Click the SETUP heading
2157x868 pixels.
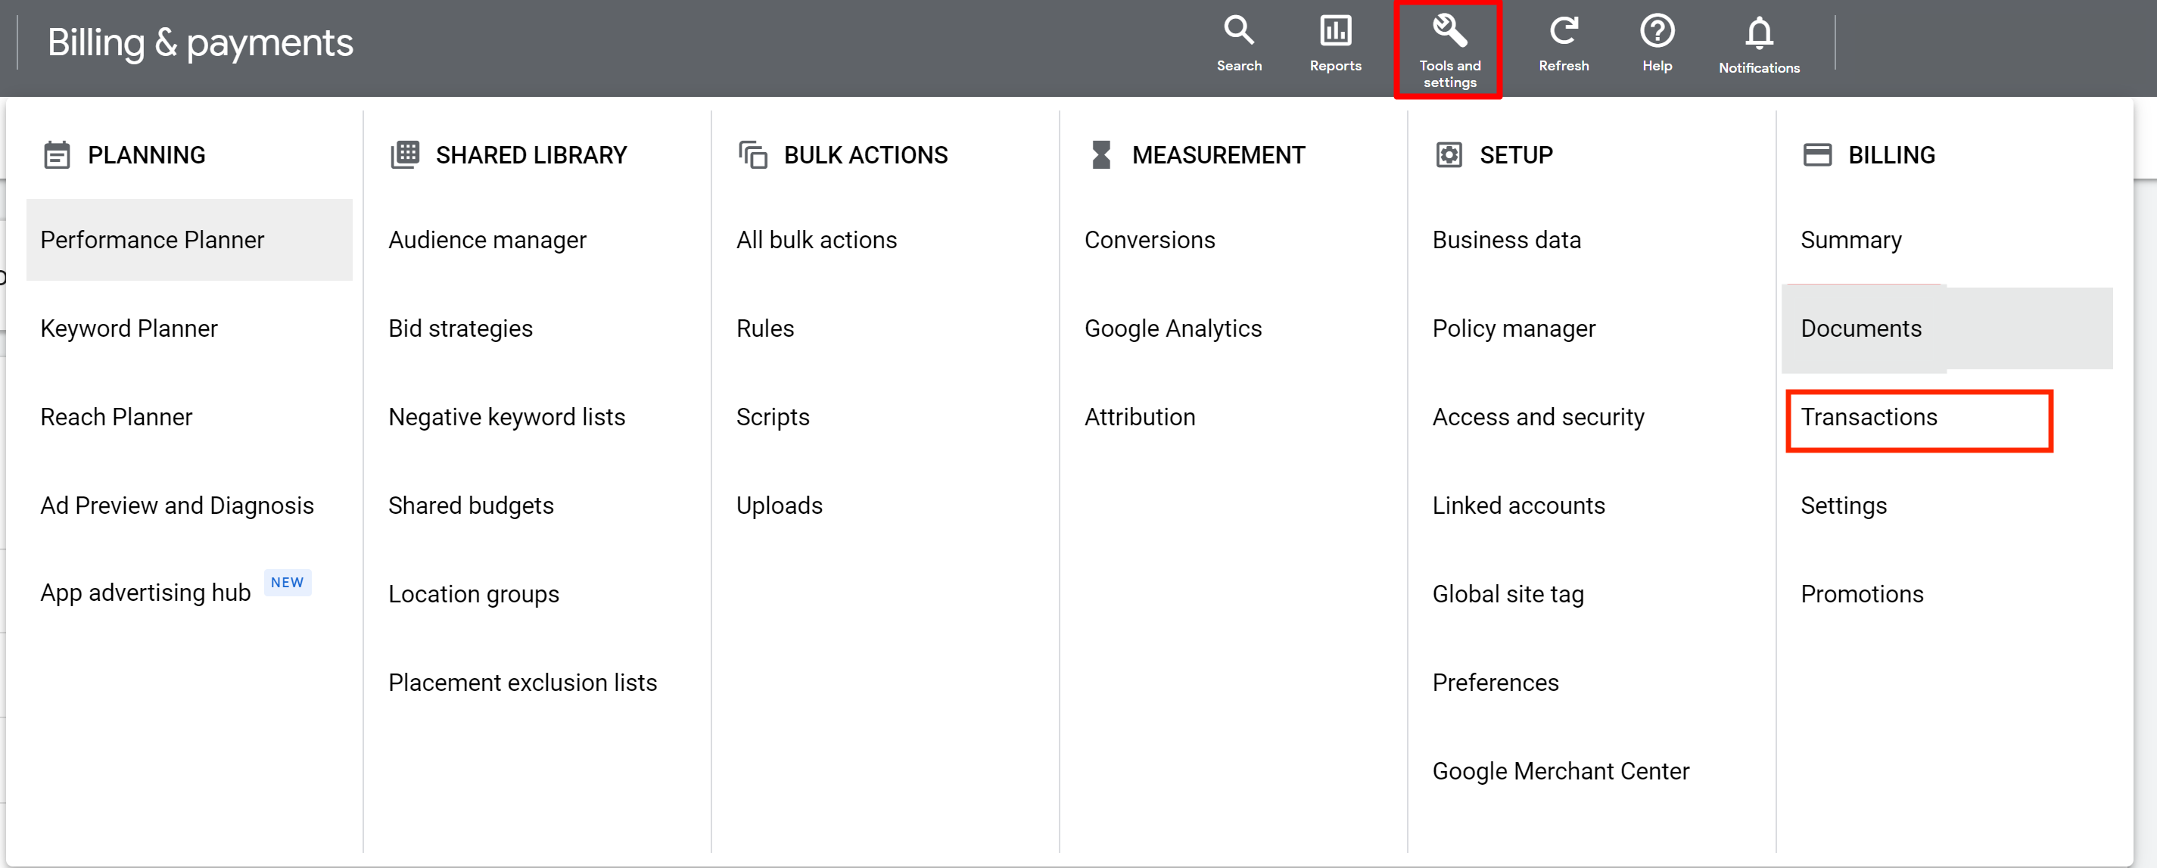pyautogui.click(x=1517, y=155)
